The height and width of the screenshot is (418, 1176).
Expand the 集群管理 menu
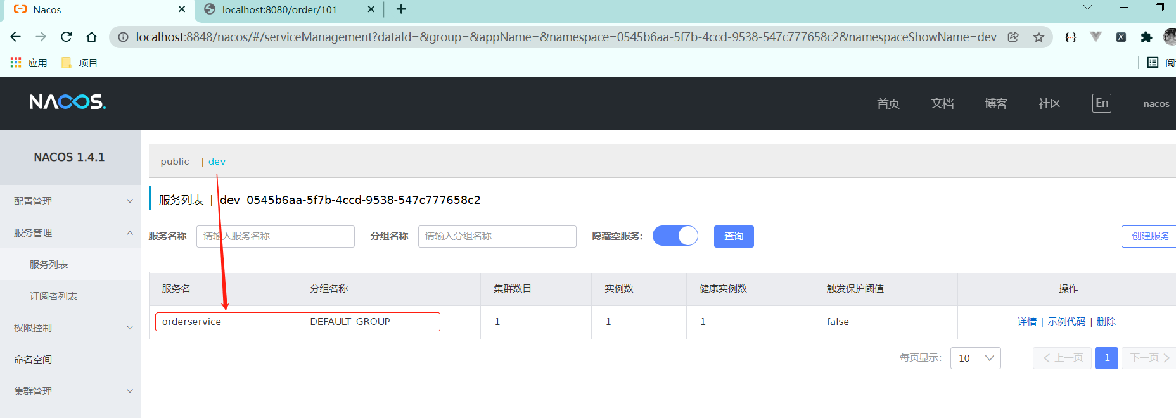70,391
